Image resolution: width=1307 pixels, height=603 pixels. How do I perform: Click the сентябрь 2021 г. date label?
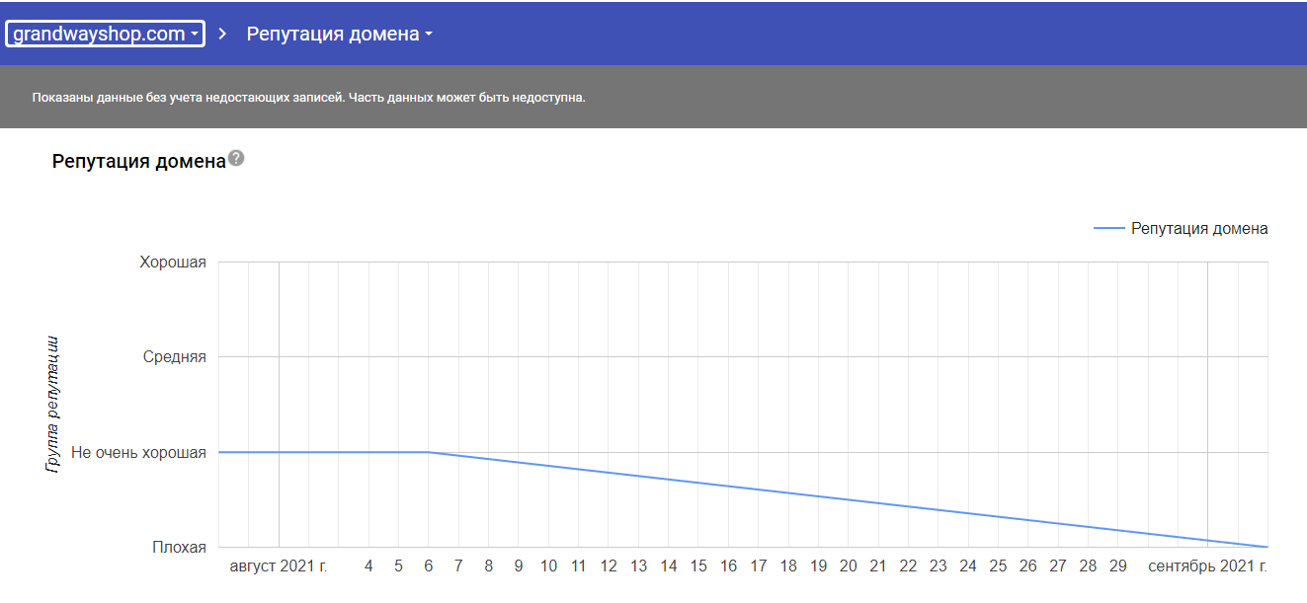click(x=1206, y=566)
